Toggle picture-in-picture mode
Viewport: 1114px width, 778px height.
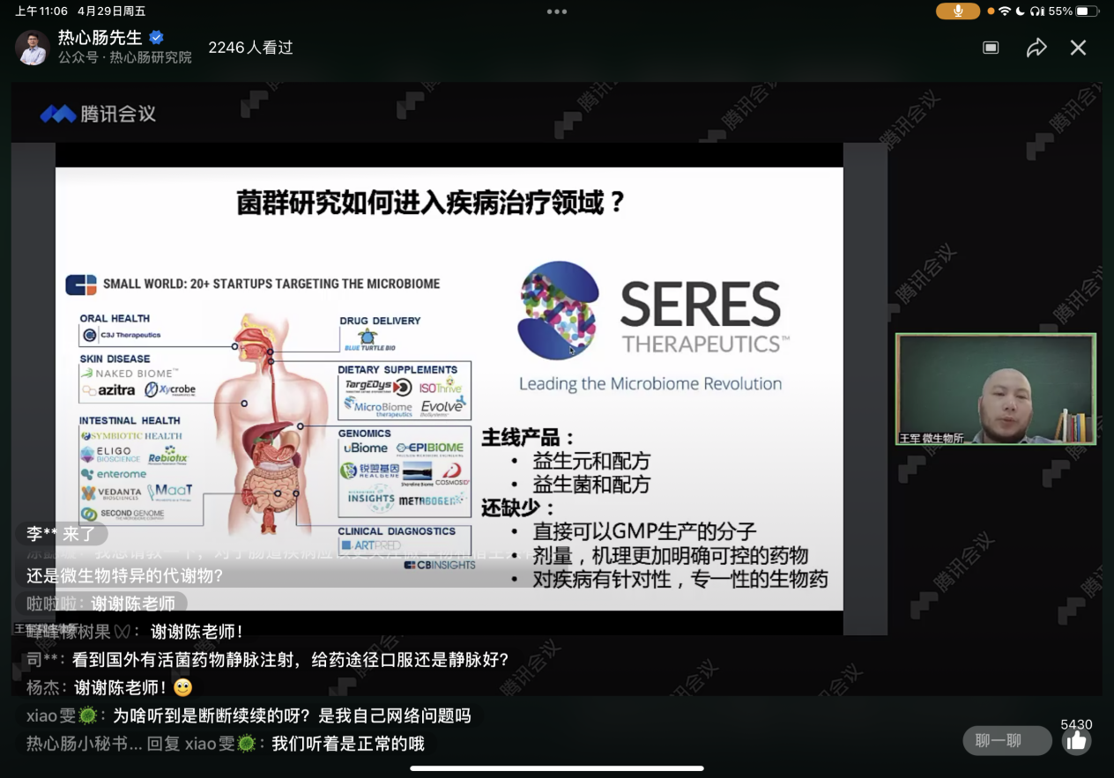(991, 48)
